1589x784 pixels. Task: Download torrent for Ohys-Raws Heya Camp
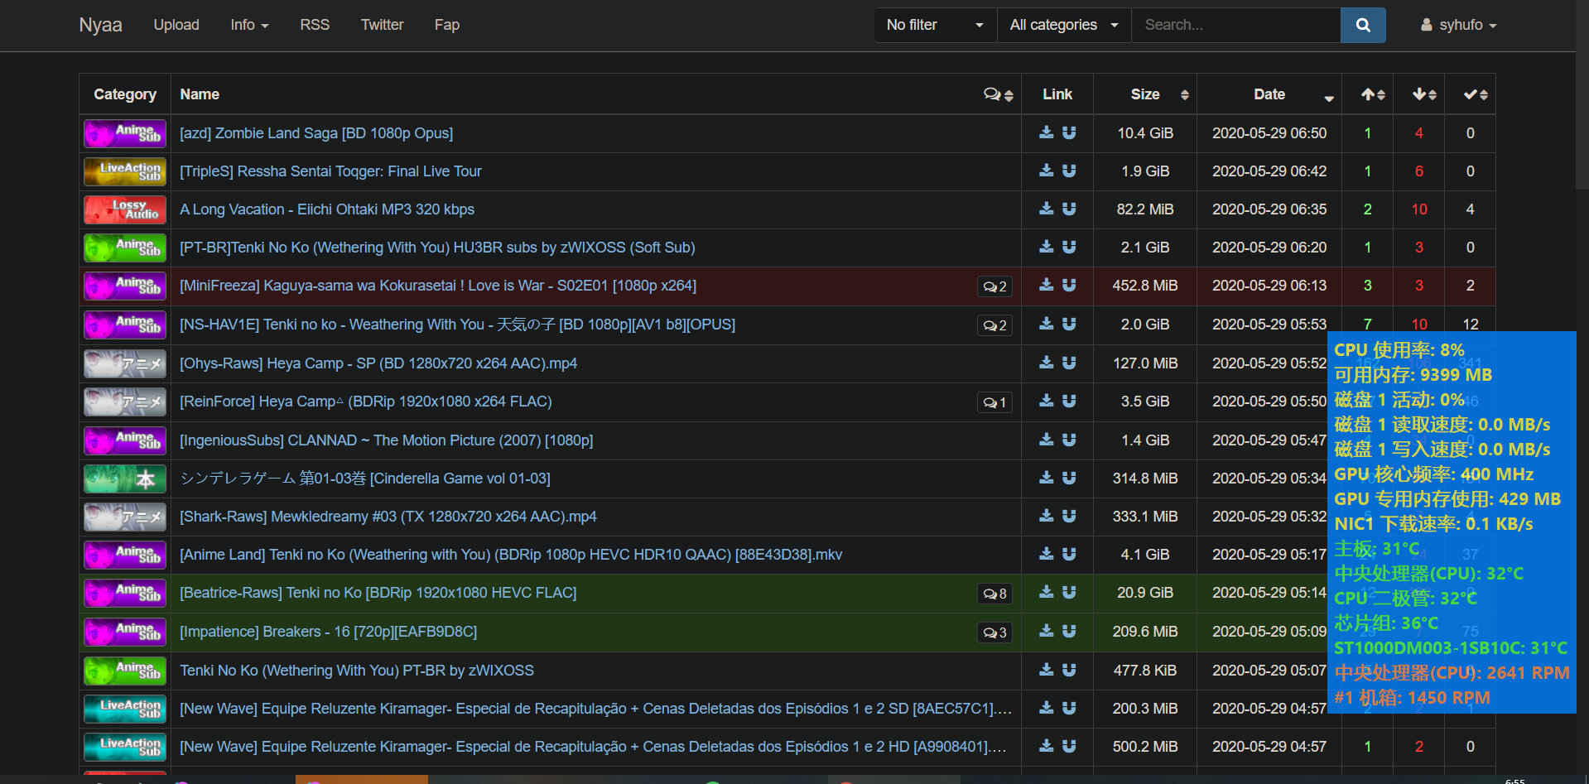pos(1047,363)
